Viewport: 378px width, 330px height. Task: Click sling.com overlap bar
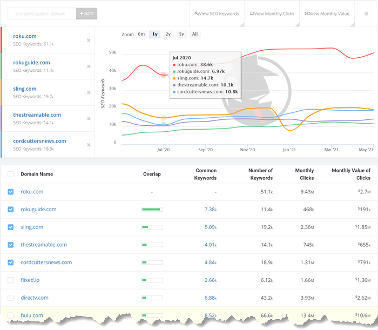(x=152, y=227)
